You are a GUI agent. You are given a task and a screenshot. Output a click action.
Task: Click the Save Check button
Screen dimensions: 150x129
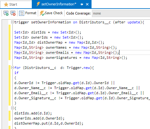(x=51, y=13)
